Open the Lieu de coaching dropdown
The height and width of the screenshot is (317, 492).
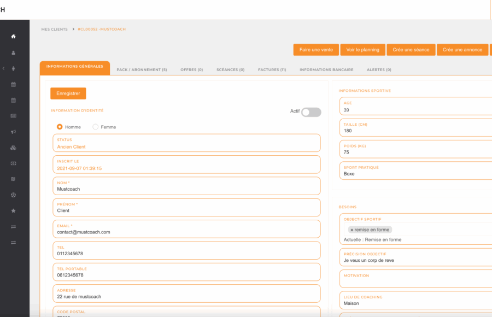(416, 301)
